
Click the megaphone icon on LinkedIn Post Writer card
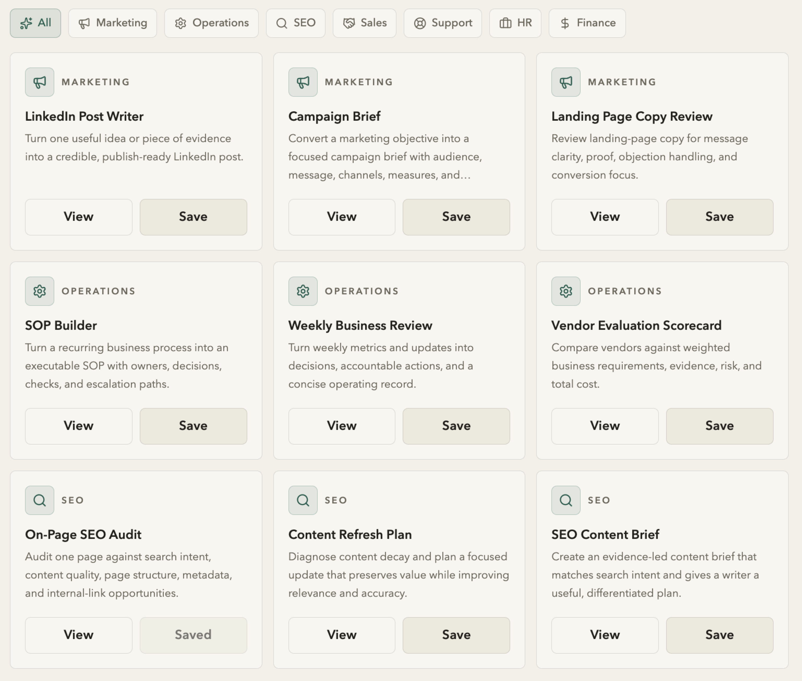click(39, 82)
